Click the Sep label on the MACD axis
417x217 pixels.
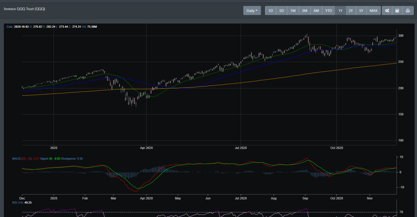[305, 199]
